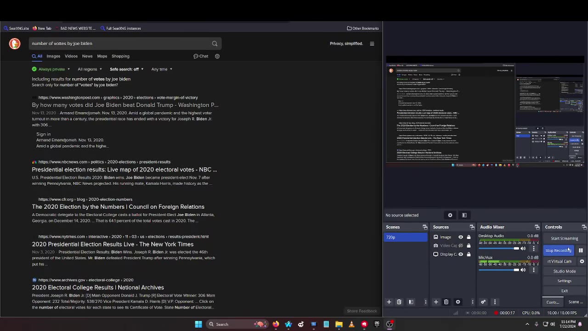Open OBS Settings button
588x331 pixels.
coord(564,281)
